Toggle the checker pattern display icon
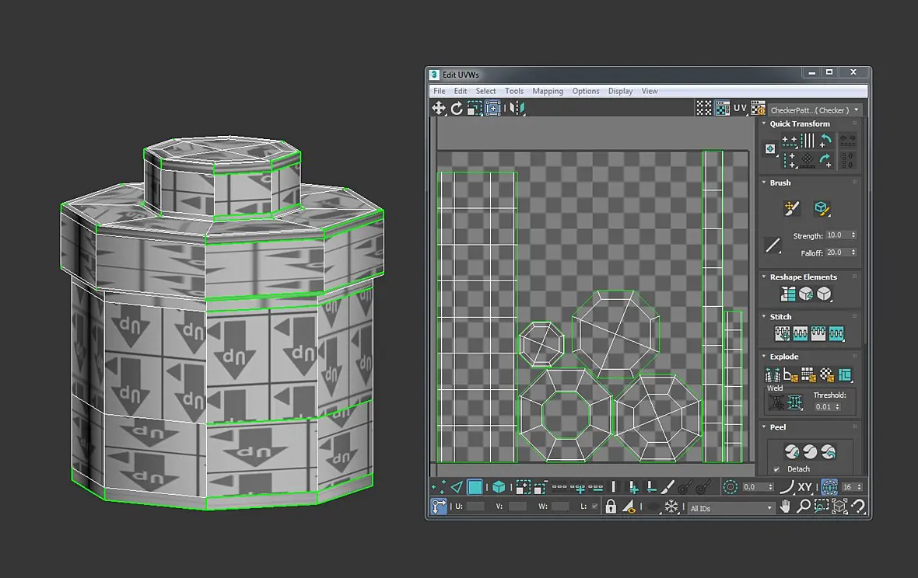Image resolution: width=918 pixels, height=578 pixels. pyautogui.click(x=723, y=108)
